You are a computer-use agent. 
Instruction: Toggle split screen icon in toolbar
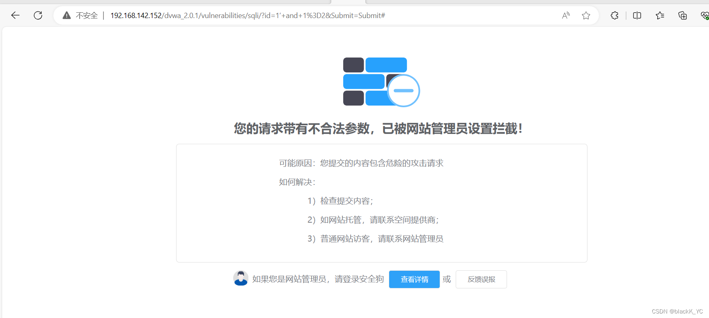tap(637, 16)
